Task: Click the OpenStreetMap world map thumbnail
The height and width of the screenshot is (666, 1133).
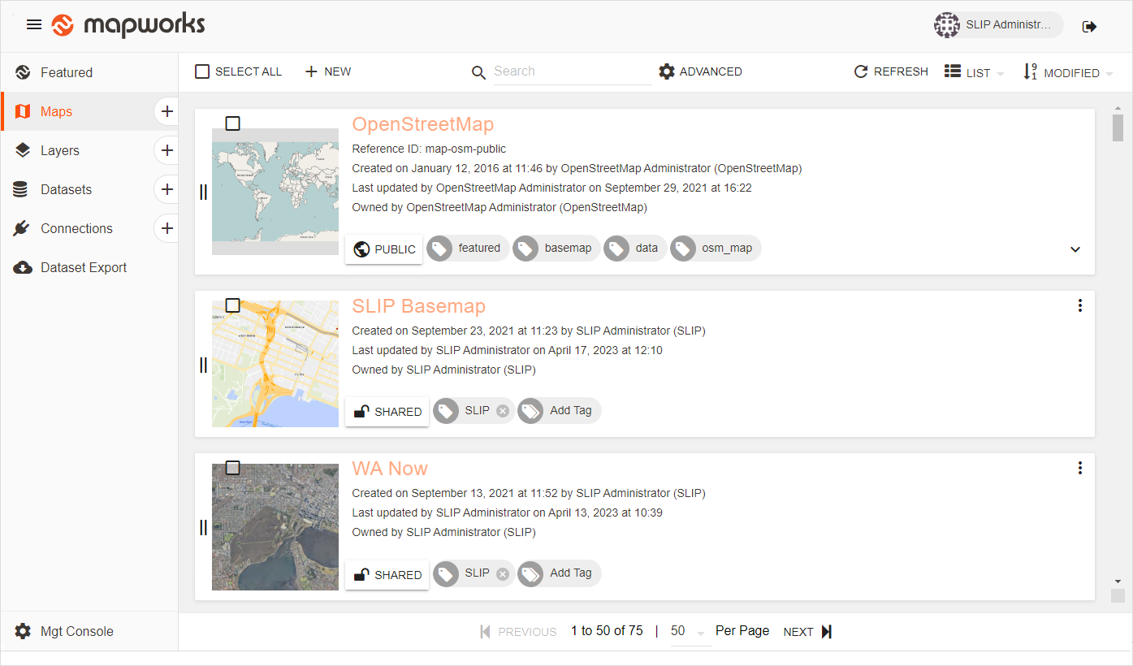Action: 275,192
